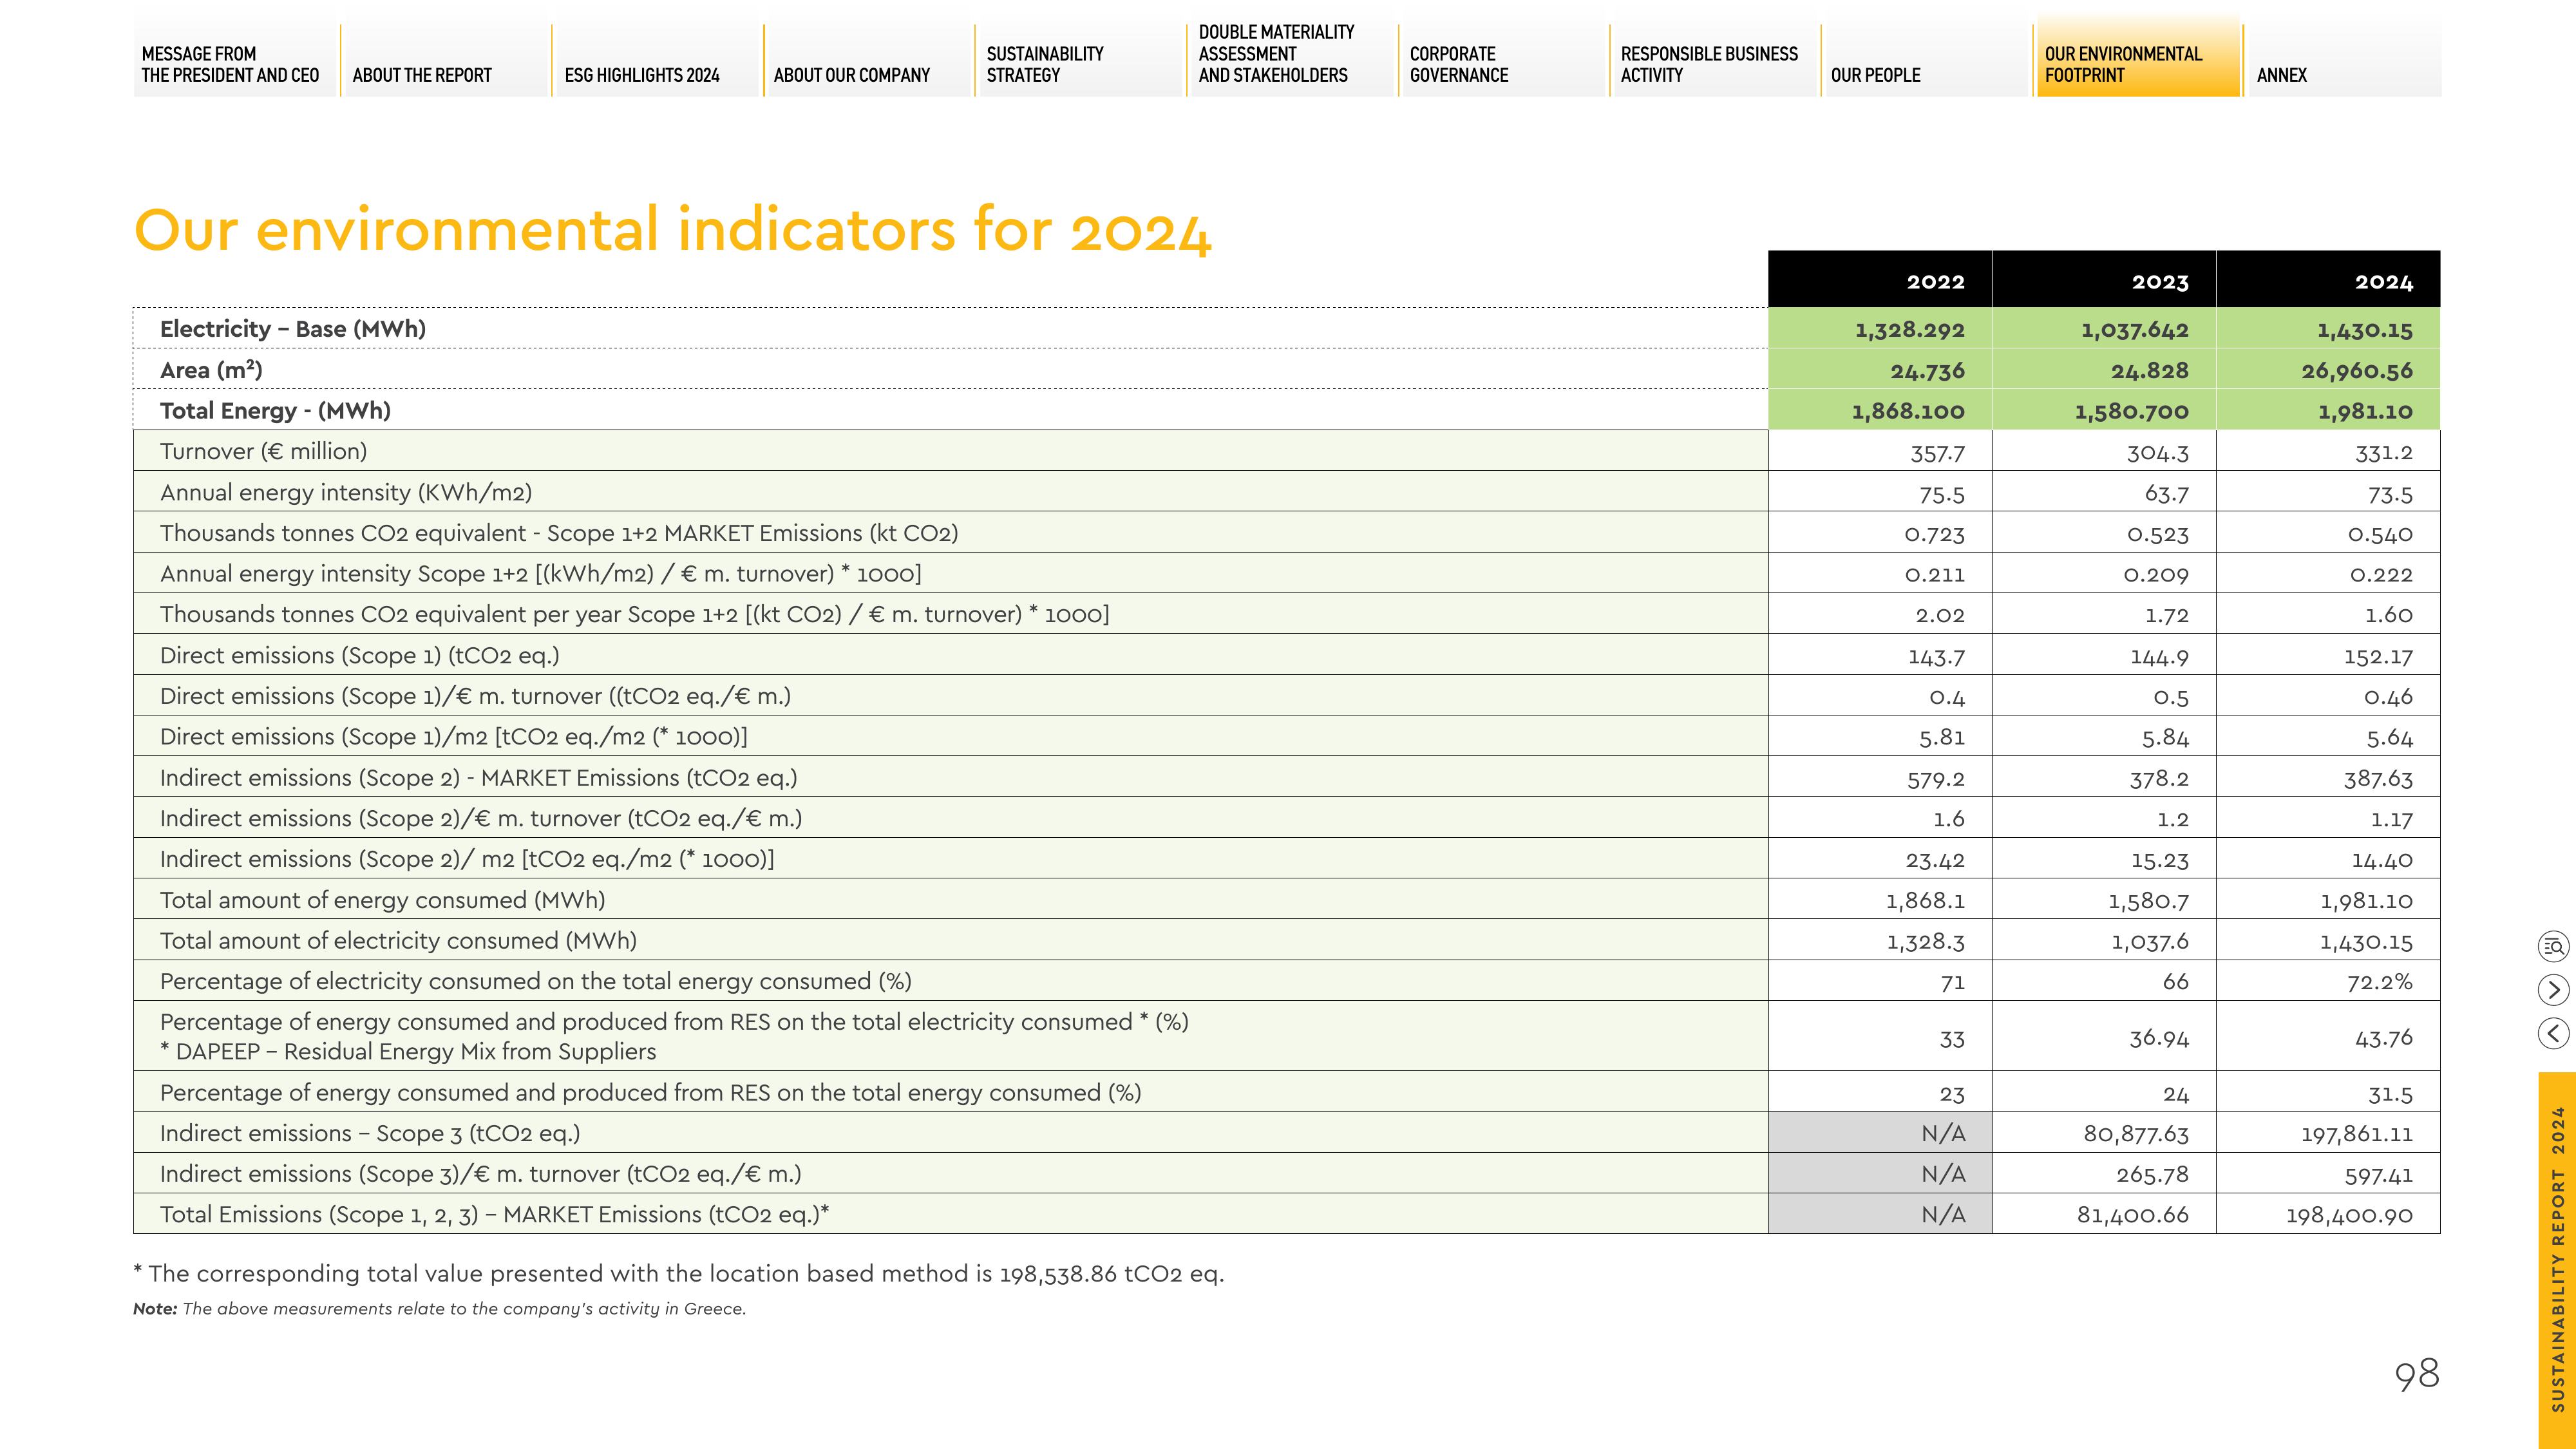Click the Sustainability Report 2024 side label

pyautogui.click(x=2557, y=1259)
